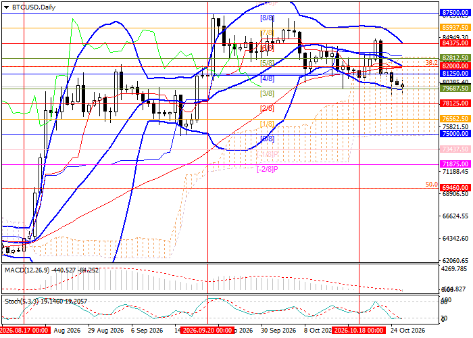Select the 29 Aug 2026 date label

(106, 330)
